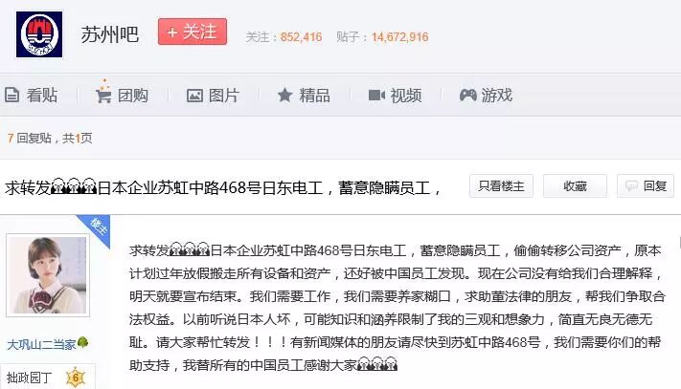Click the 回复 reply button

click(x=646, y=185)
